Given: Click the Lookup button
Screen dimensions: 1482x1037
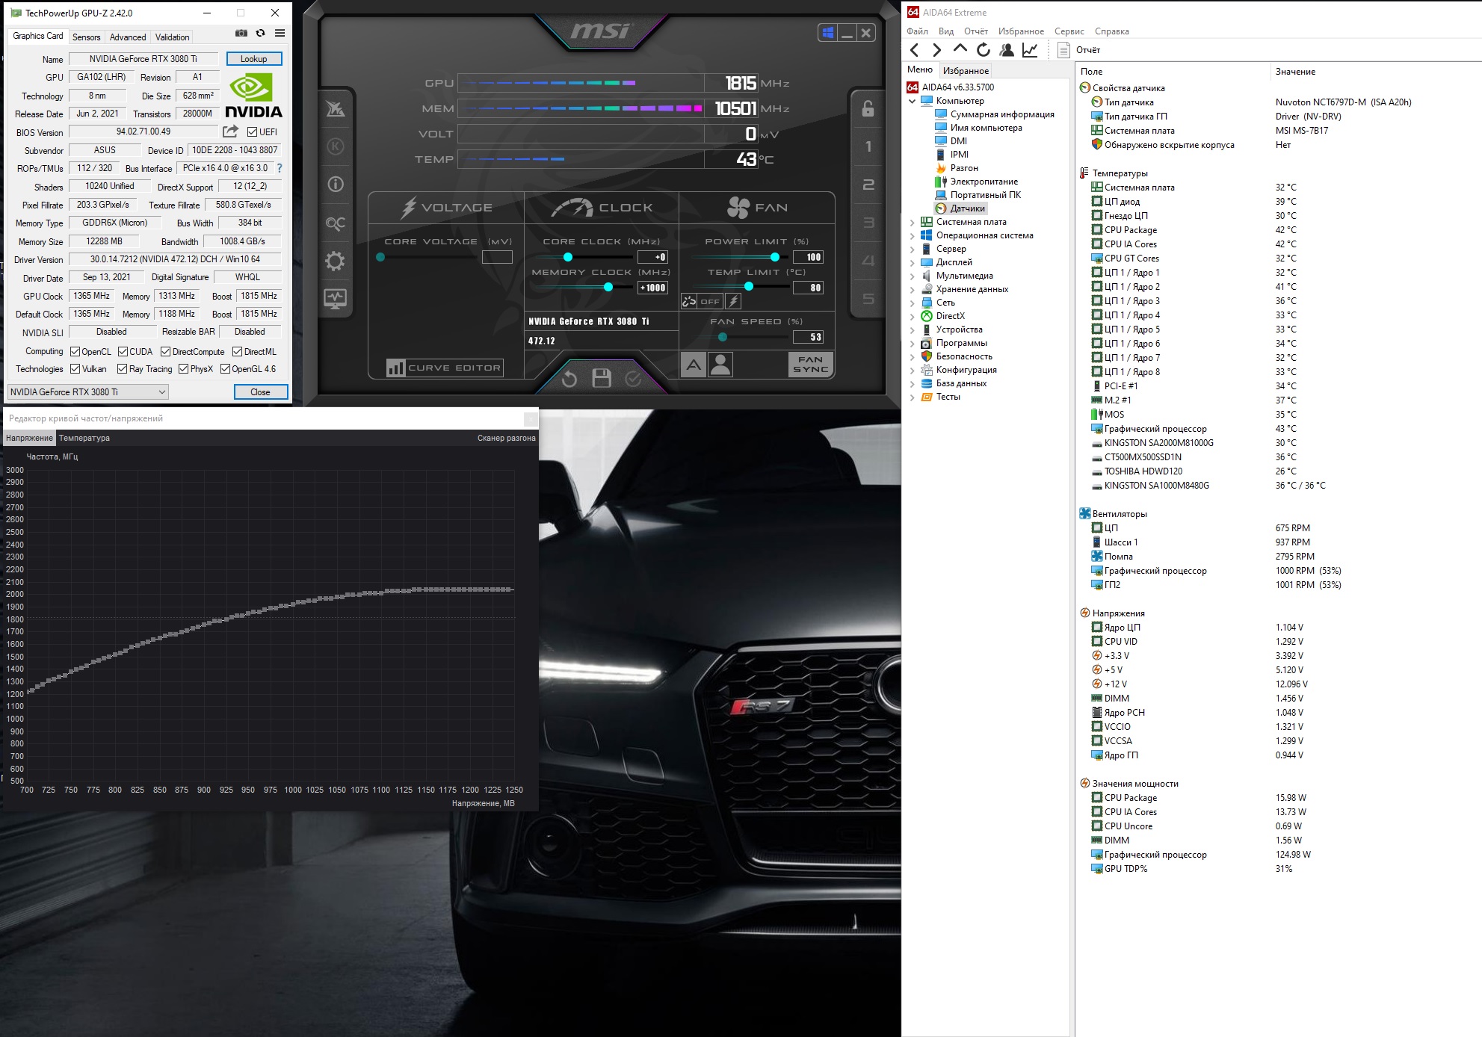Looking at the screenshot, I should 253,59.
